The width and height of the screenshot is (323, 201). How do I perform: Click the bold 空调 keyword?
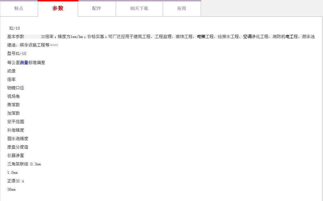coord(247,37)
